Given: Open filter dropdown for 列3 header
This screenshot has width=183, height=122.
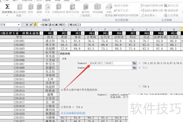Looking at the screenshot, I should click(83, 34).
